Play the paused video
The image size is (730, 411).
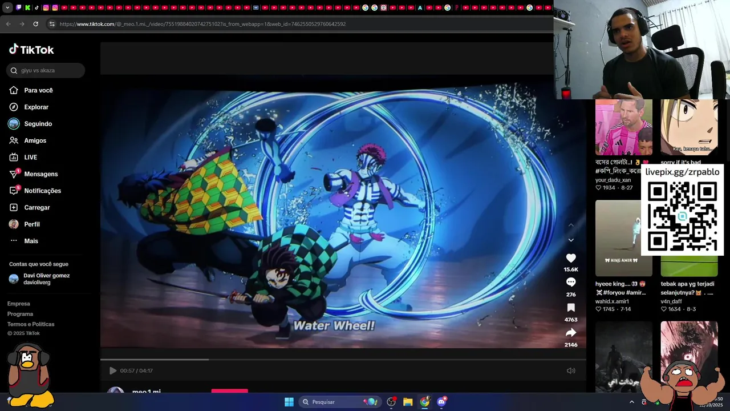click(x=112, y=370)
